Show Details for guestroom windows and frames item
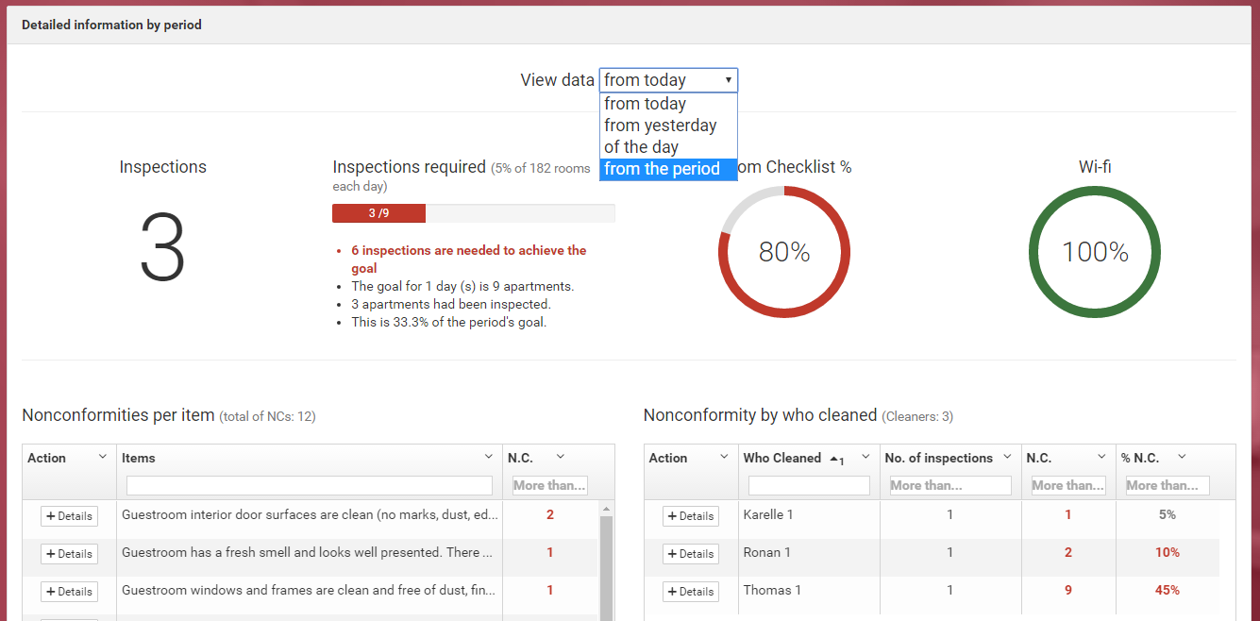 point(69,592)
